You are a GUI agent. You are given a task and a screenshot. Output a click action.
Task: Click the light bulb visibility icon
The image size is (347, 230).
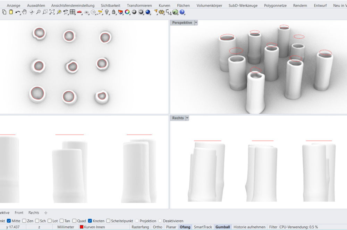(x=107, y=12)
